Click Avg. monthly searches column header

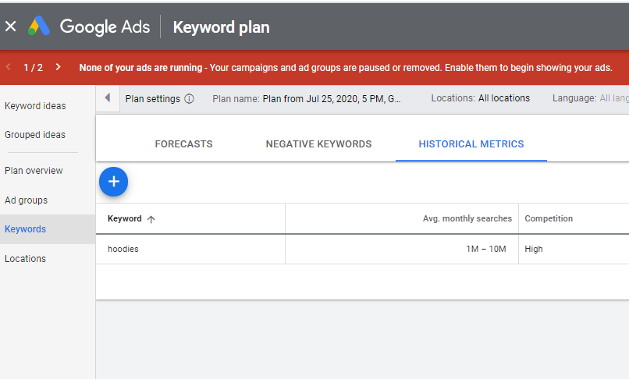[x=467, y=218]
